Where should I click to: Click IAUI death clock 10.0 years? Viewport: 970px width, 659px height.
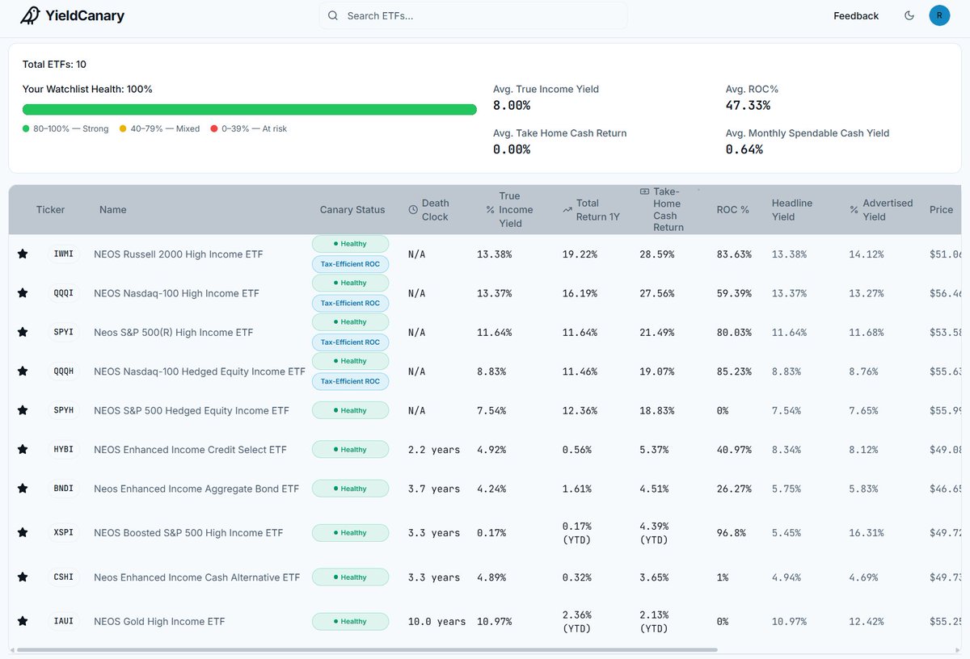click(437, 622)
